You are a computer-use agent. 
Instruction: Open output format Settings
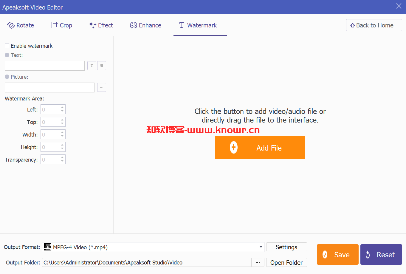pos(286,247)
